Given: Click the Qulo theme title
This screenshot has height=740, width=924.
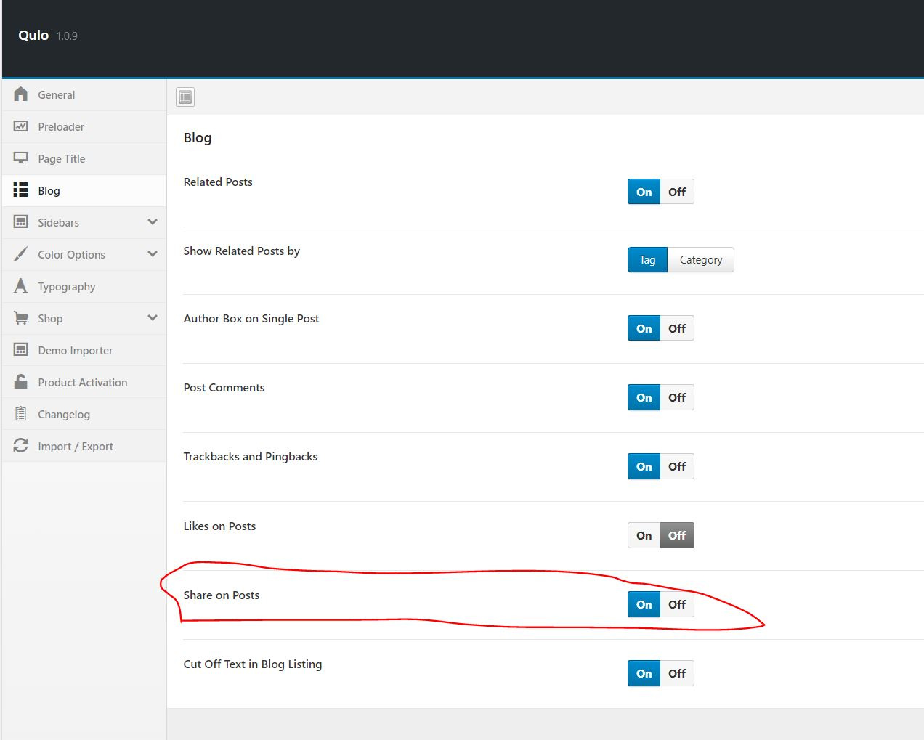Looking at the screenshot, I should [x=33, y=36].
